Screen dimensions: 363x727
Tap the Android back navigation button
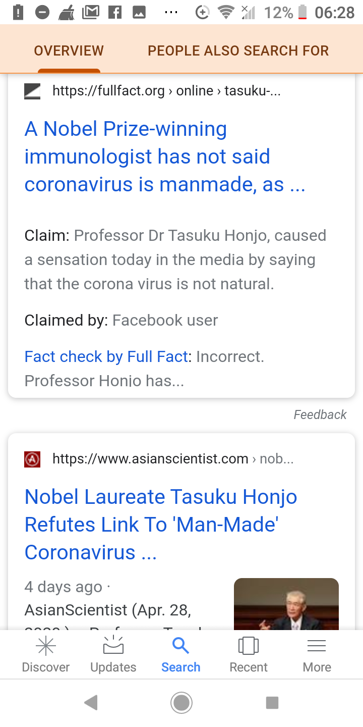[x=91, y=702]
